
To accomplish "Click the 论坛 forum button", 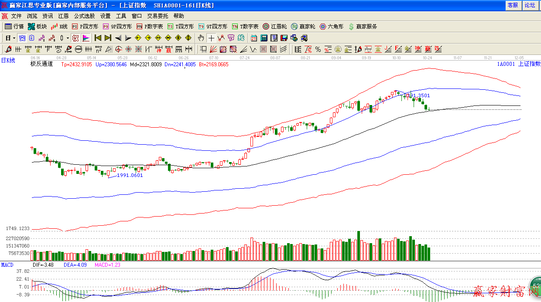I will [530, 5].
